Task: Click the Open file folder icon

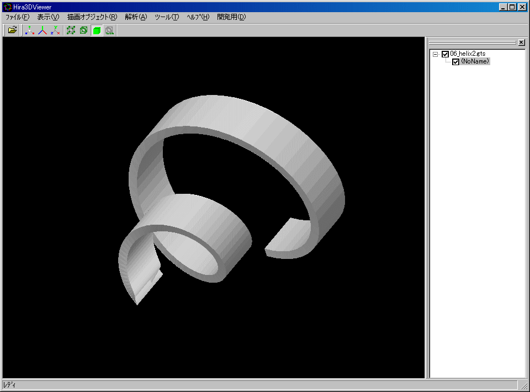Action: pyautogui.click(x=12, y=30)
